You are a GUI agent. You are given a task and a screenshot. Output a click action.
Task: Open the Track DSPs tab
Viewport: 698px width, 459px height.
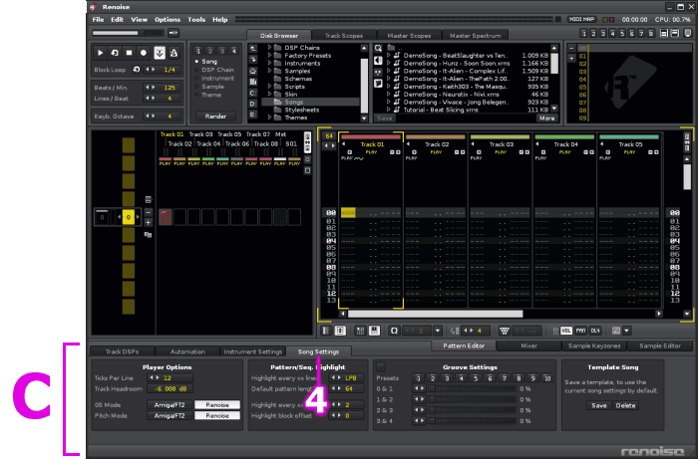[x=122, y=351]
